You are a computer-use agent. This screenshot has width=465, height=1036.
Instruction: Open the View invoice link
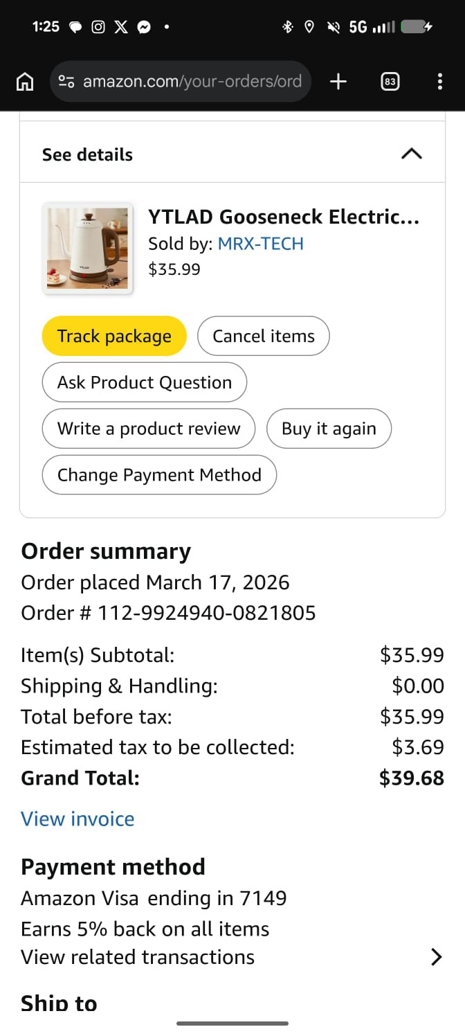click(x=77, y=819)
